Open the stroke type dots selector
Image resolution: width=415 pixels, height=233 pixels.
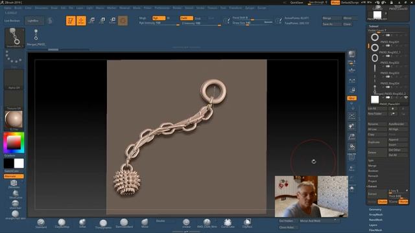(x=14, y=58)
